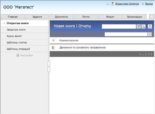This screenshot has height=114, width=155.
Task: Open Закрытые книги section
Action: 25,30
